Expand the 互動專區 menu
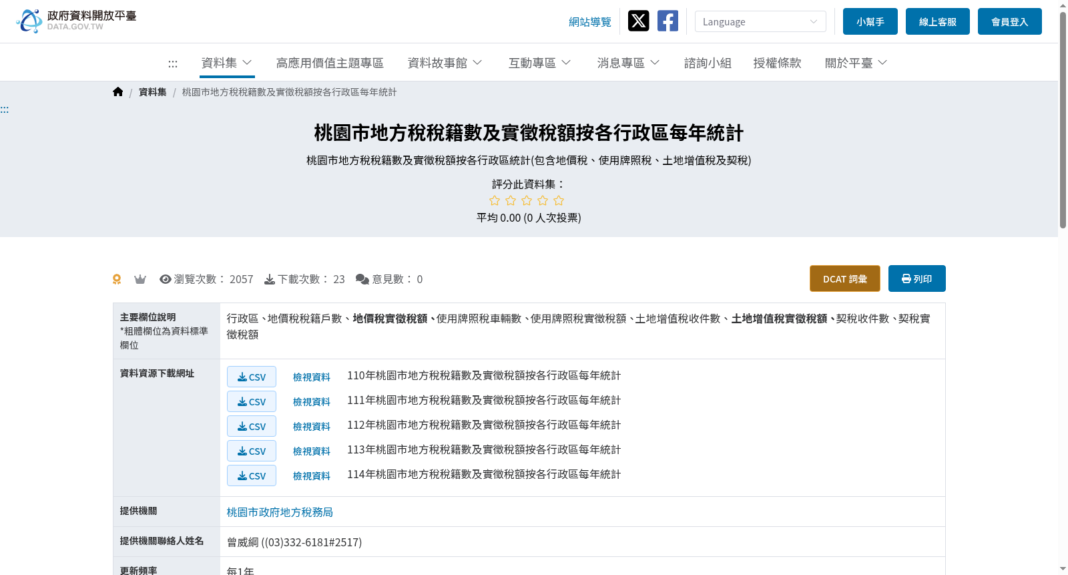This screenshot has height=575, width=1068. coord(540,63)
